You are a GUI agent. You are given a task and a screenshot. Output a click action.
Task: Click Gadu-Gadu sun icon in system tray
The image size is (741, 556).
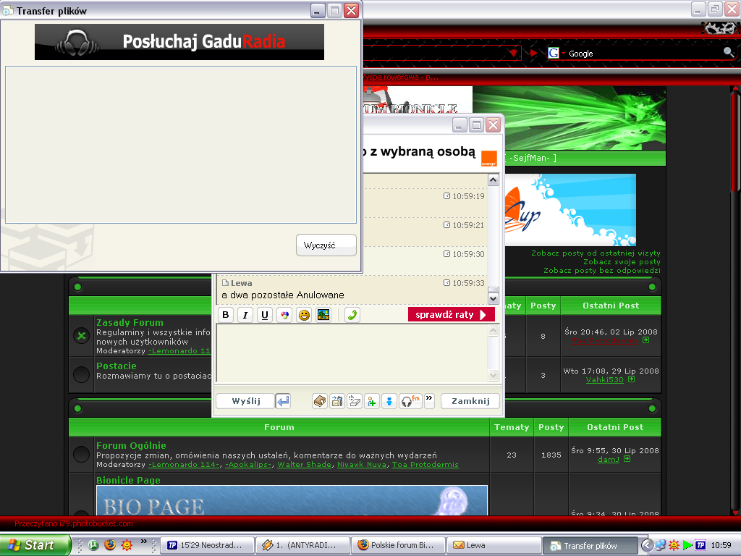coord(674,546)
